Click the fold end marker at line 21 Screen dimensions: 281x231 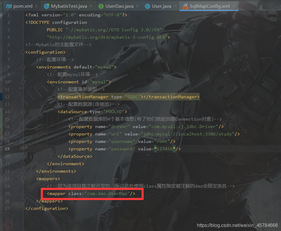click(x=23, y=164)
